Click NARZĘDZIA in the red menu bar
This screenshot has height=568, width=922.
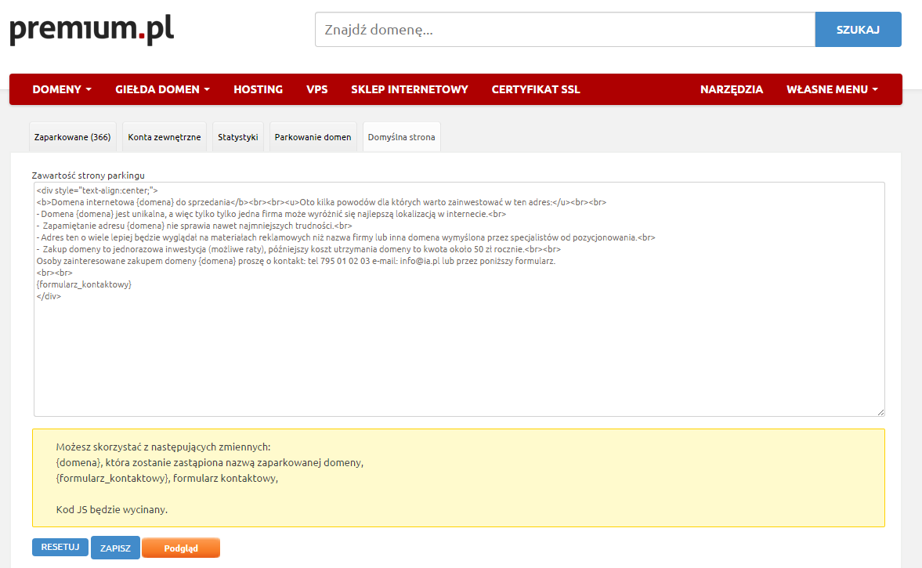(x=731, y=89)
